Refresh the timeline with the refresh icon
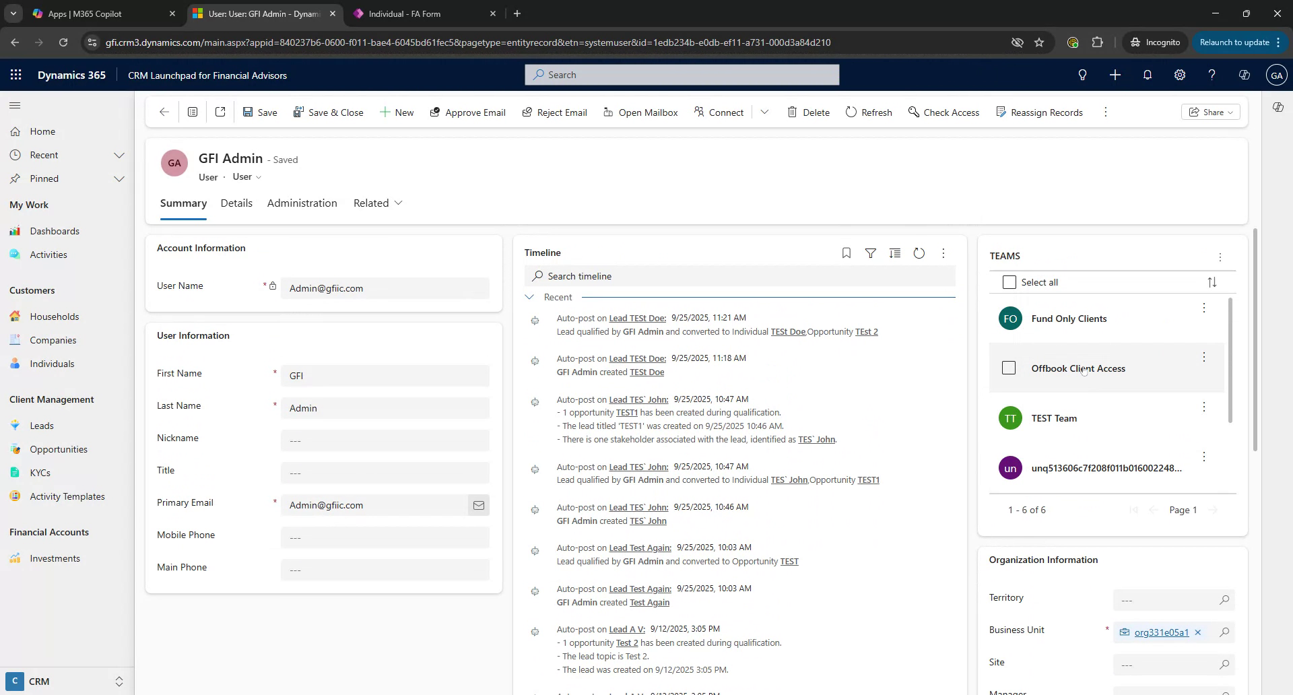Viewport: 1293px width, 695px height. (x=919, y=253)
